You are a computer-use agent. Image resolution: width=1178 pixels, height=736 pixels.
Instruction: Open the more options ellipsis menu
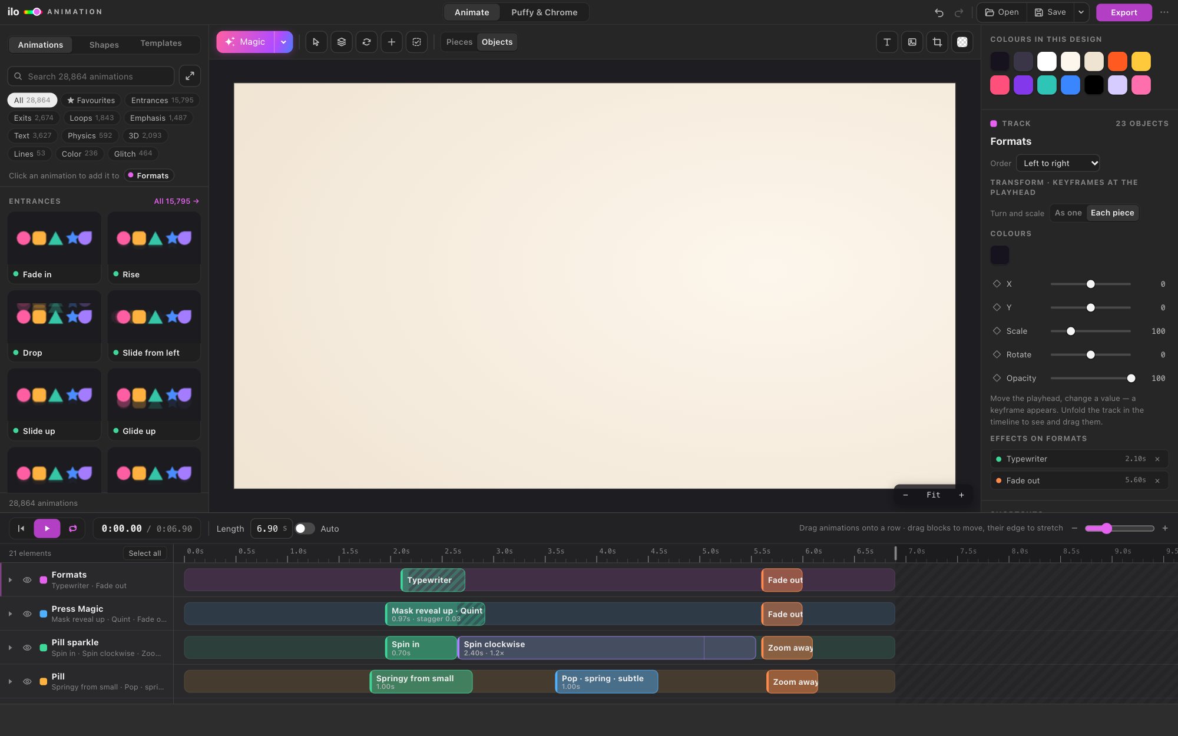click(1164, 12)
